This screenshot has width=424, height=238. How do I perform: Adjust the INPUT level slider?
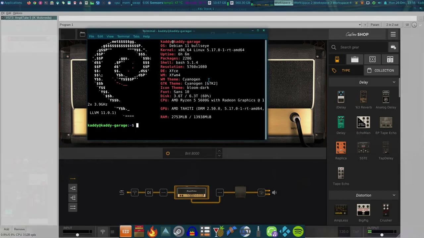(x=77, y=235)
